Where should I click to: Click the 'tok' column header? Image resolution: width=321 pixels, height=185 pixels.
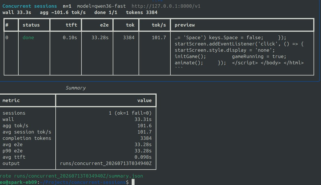click(x=130, y=25)
